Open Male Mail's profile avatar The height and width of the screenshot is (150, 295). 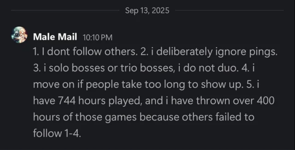19,34
